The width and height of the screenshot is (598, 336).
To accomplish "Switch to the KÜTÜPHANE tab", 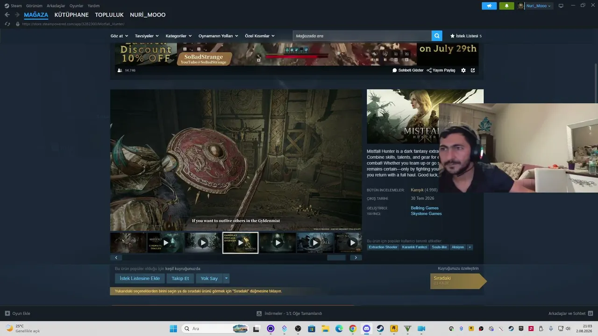I will point(71,15).
